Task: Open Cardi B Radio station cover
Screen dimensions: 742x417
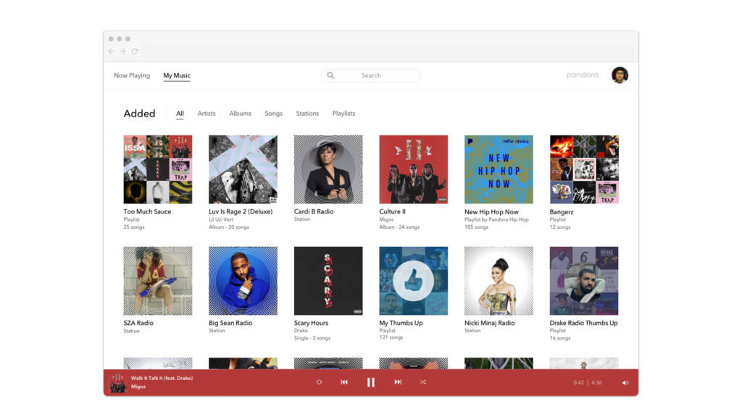Action: coord(328,169)
